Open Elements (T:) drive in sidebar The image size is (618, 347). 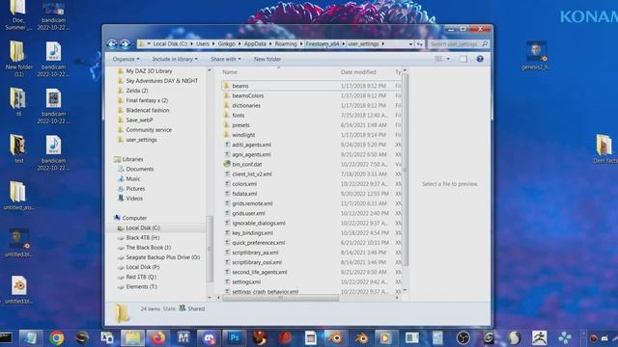coord(142,287)
